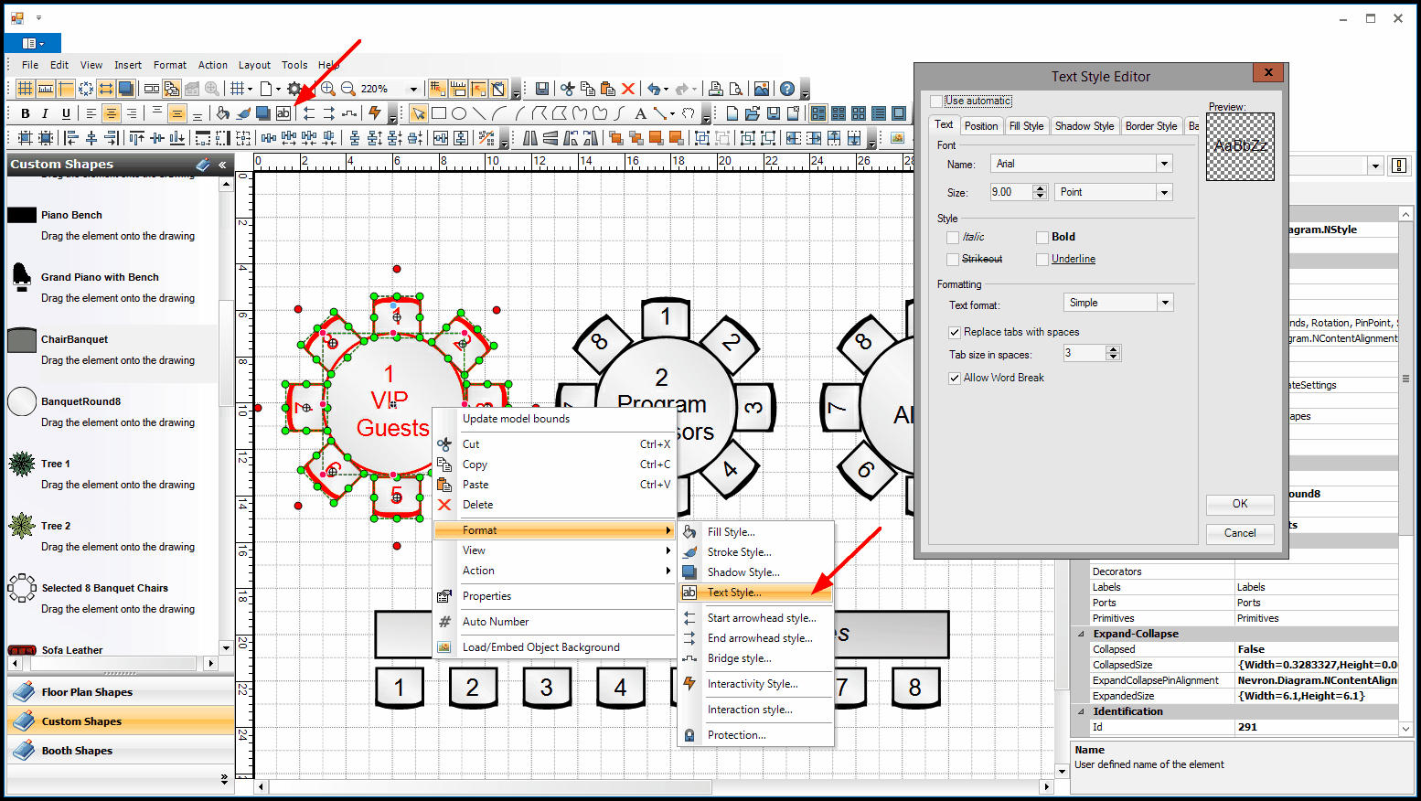Click the Print Preview icon
This screenshot has width=1421, height=801.
click(736, 89)
